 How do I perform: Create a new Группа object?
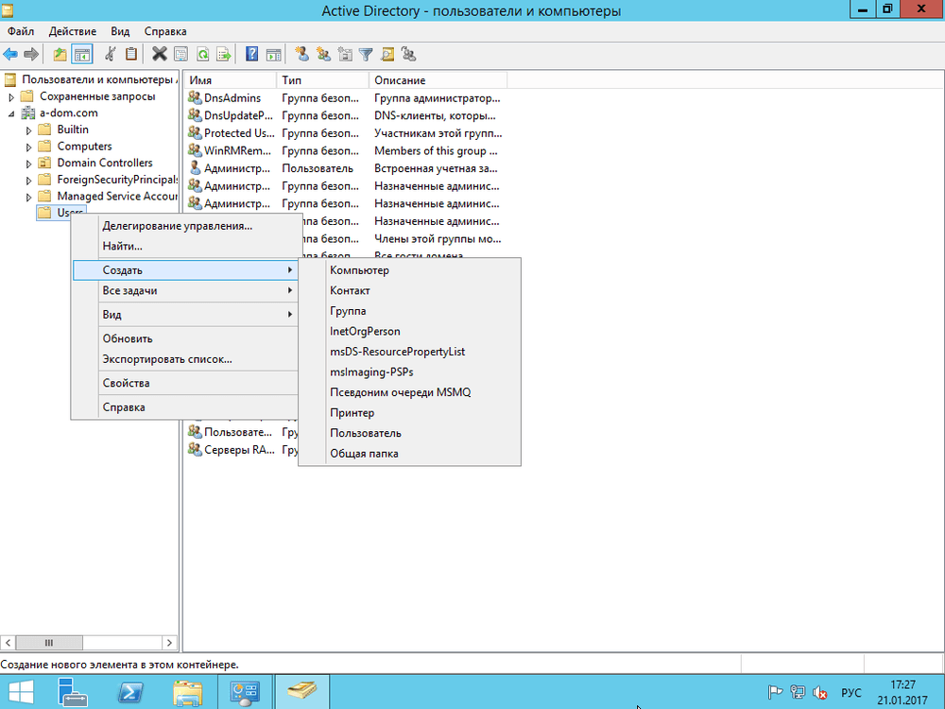coord(410,311)
